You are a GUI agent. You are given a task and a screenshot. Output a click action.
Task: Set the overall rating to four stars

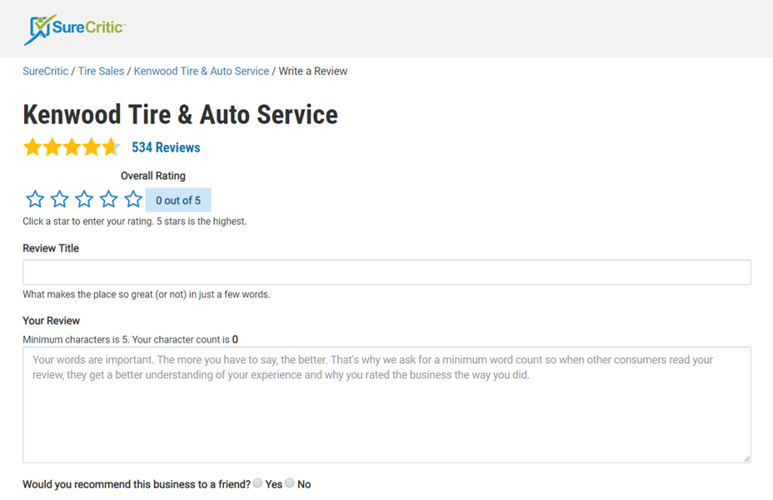108,199
